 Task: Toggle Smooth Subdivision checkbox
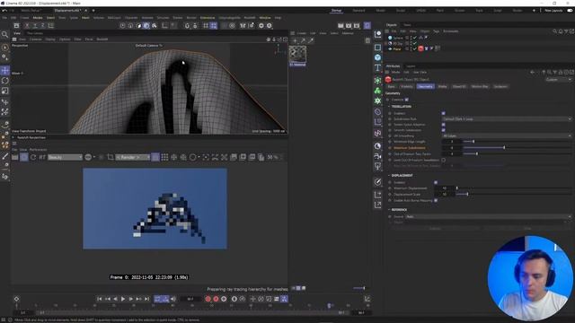(x=443, y=130)
